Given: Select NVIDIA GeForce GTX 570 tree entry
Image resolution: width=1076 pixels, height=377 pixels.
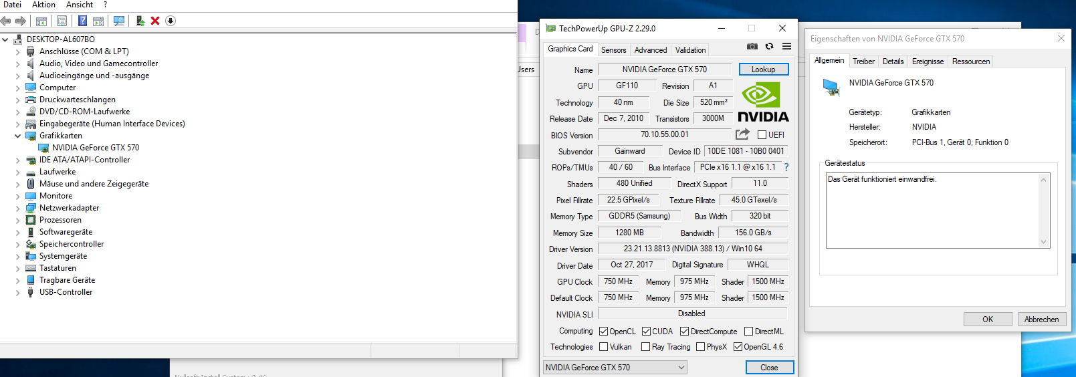Looking at the screenshot, I should tap(96, 148).
